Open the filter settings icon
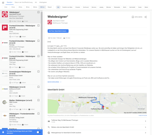The height and width of the screenshot is (135, 152). tap(3, 2)
